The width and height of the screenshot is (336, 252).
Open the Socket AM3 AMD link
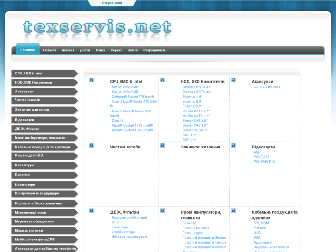pyautogui.click(x=125, y=92)
